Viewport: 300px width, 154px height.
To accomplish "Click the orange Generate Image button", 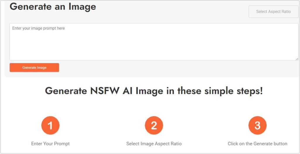I will coord(34,68).
